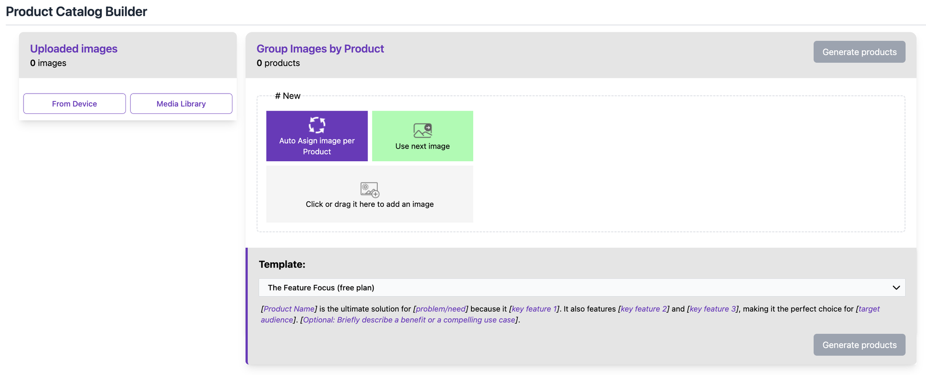The width and height of the screenshot is (926, 375).
Task: Click the key feature 1 placeholder
Action: pyautogui.click(x=534, y=309)
